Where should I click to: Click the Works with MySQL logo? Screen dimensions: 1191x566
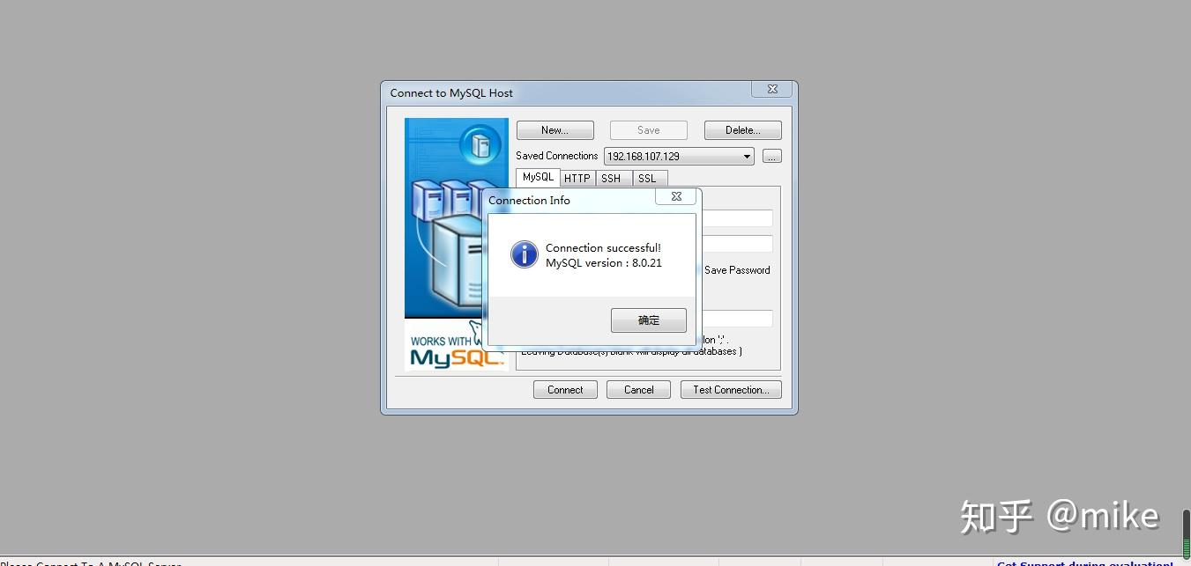(457, 345)
